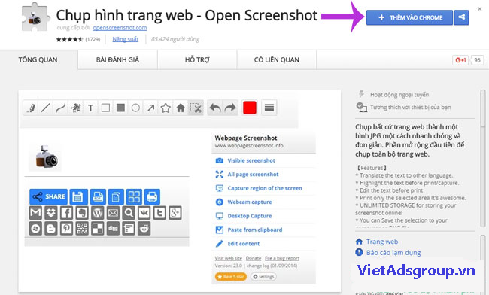Image resolution: width=489 pixels, height=295 pixels.
Task: Switch to the TỔNG QUAN tab
Action: click(38, 60)
